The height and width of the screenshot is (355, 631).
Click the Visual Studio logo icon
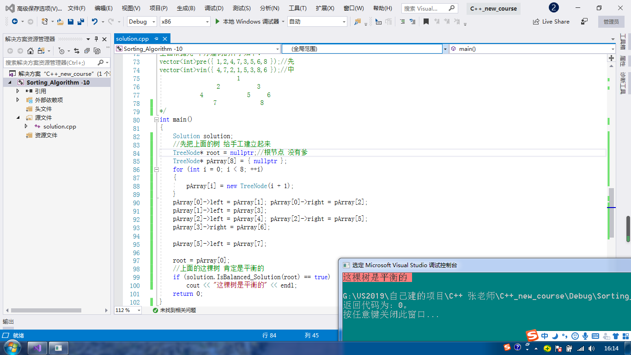pyautogui.click(x=9, y=8)
